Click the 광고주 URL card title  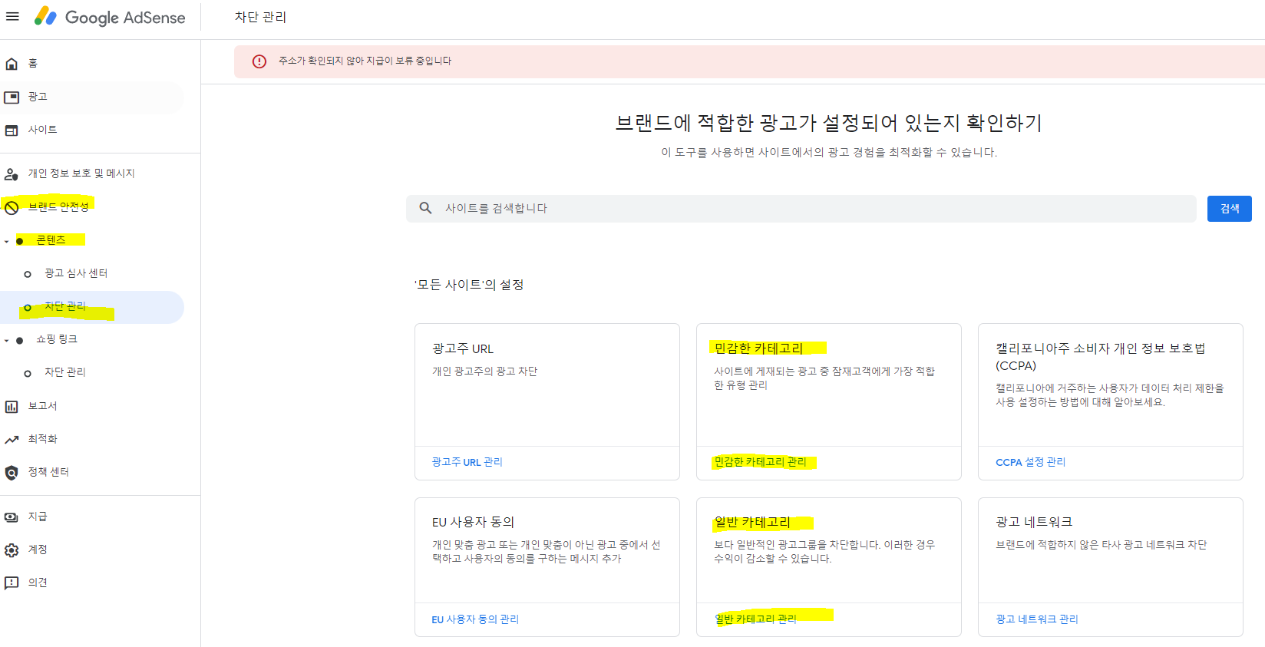click(463, 348)
